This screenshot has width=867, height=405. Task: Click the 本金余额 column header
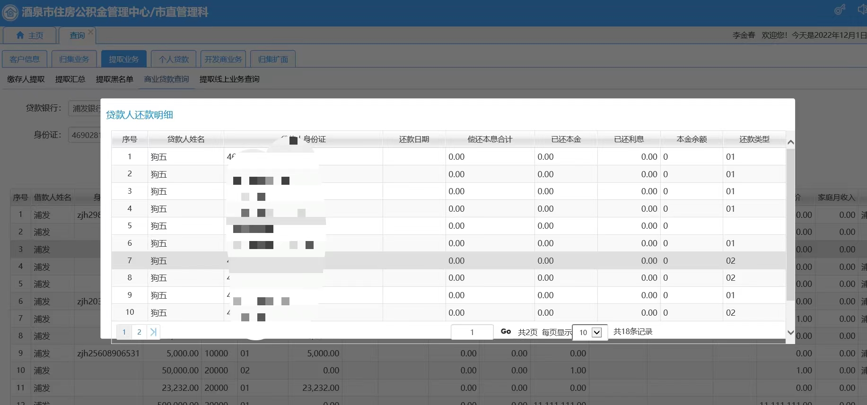click(692, 139)
